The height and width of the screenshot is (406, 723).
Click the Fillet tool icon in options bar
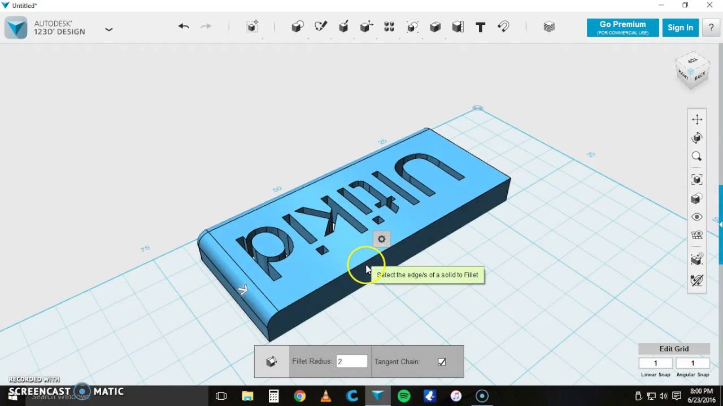tap(272, 361)
